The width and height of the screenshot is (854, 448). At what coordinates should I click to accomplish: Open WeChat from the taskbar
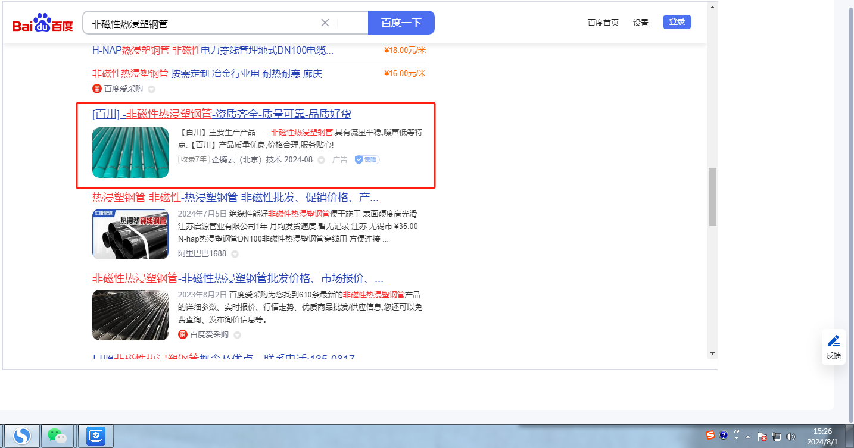(x=57, y=436)
